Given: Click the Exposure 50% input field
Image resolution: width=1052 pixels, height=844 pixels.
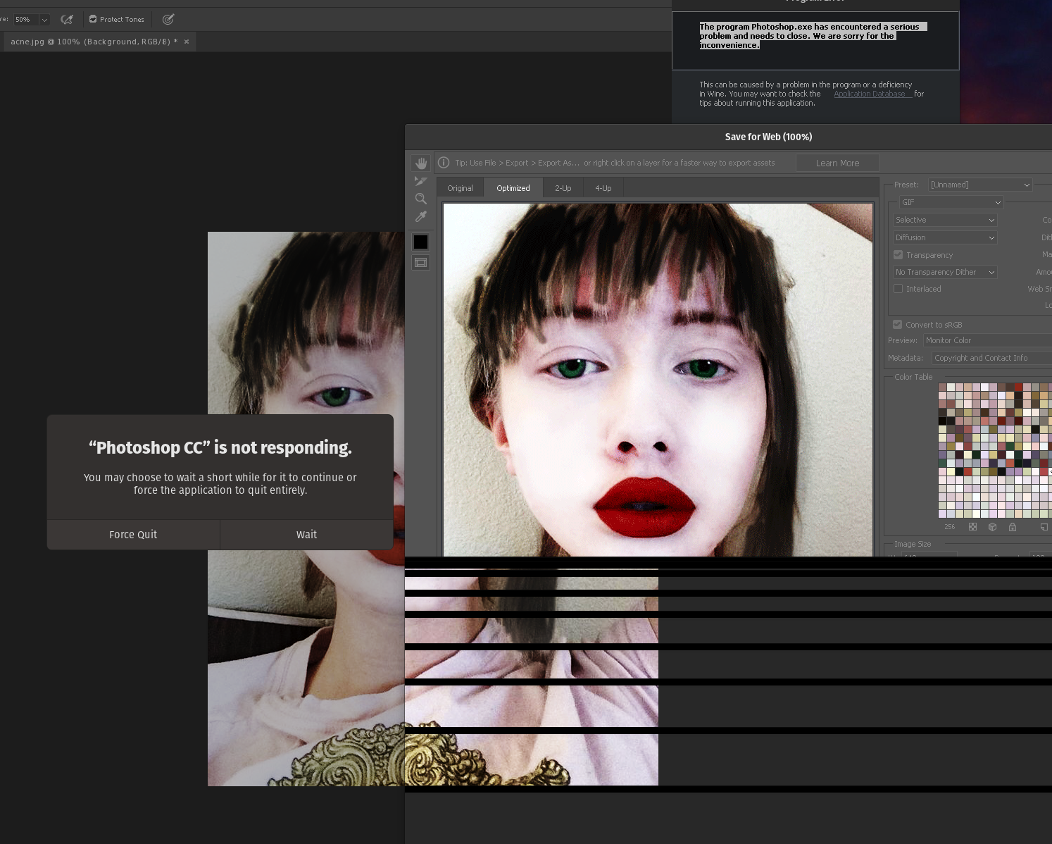Looking at the screenshot, I should (25, 20).
